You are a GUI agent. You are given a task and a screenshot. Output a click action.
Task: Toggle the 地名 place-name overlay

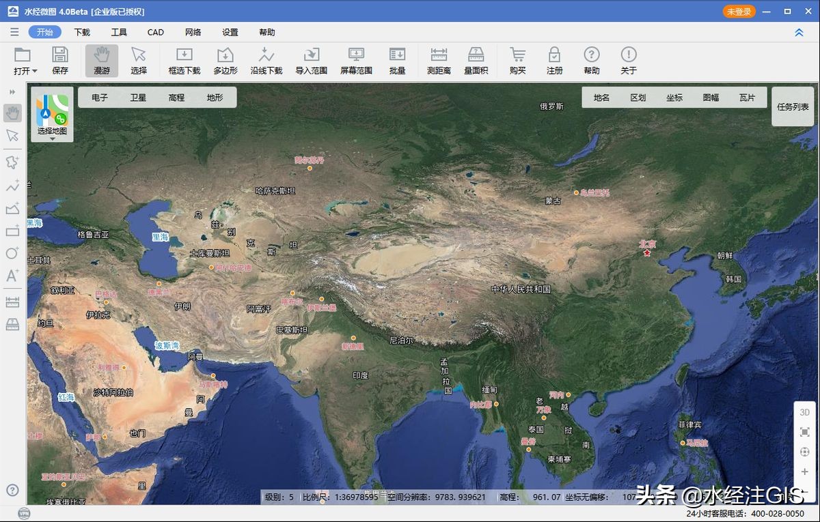(x=601, y=97)
